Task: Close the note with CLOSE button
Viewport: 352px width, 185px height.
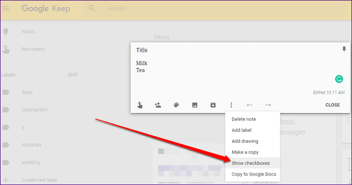Action: [333, 105]
